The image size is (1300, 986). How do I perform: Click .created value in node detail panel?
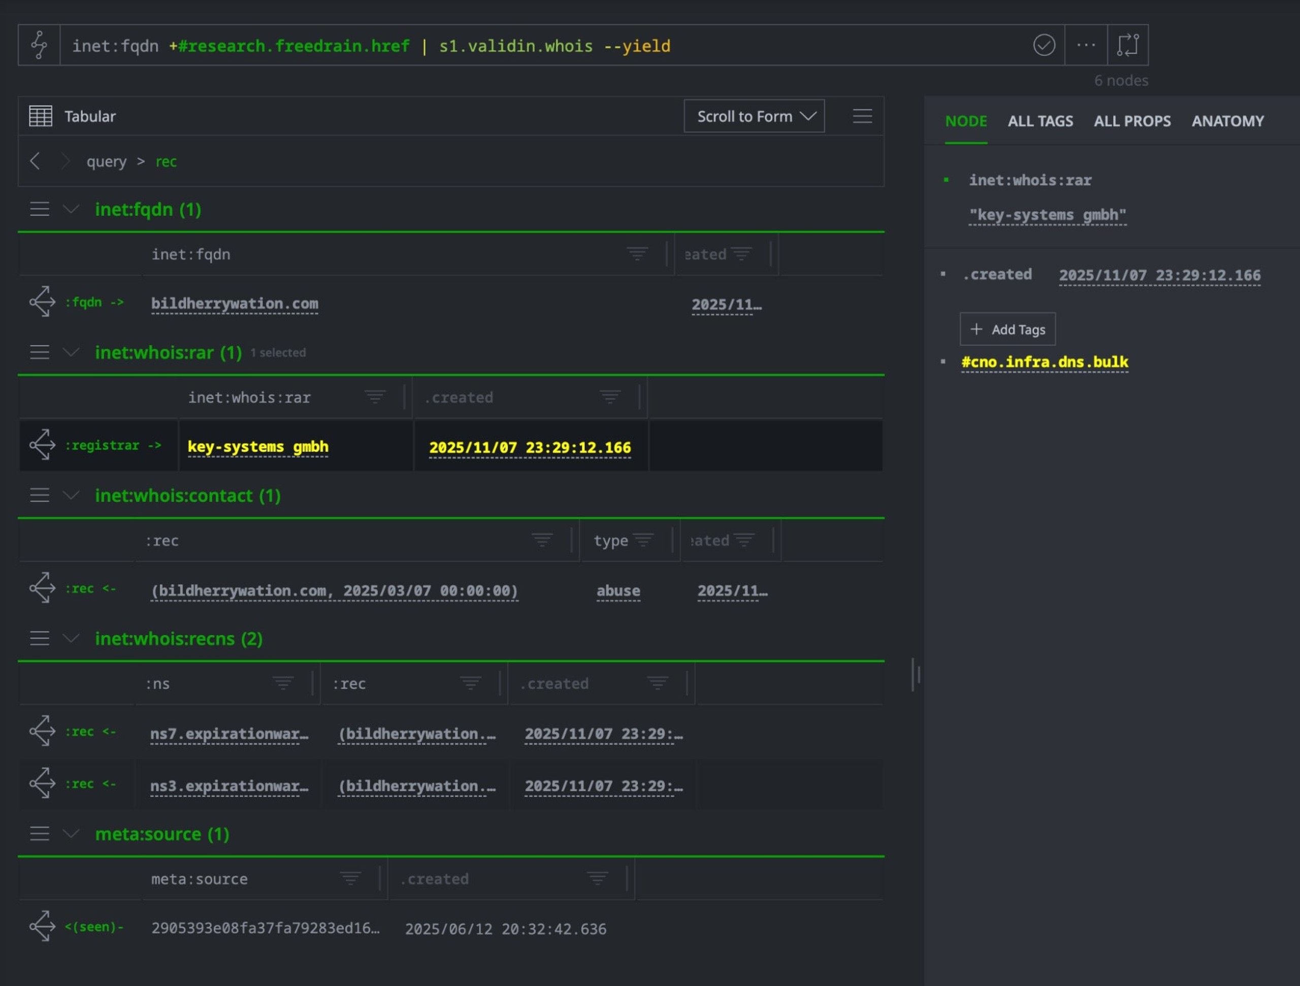point(1159,276)
